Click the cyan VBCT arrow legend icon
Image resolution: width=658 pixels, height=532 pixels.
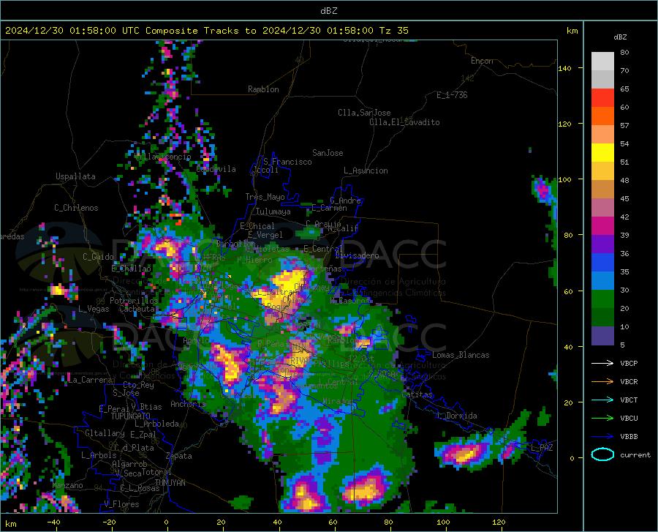[602, 400]
